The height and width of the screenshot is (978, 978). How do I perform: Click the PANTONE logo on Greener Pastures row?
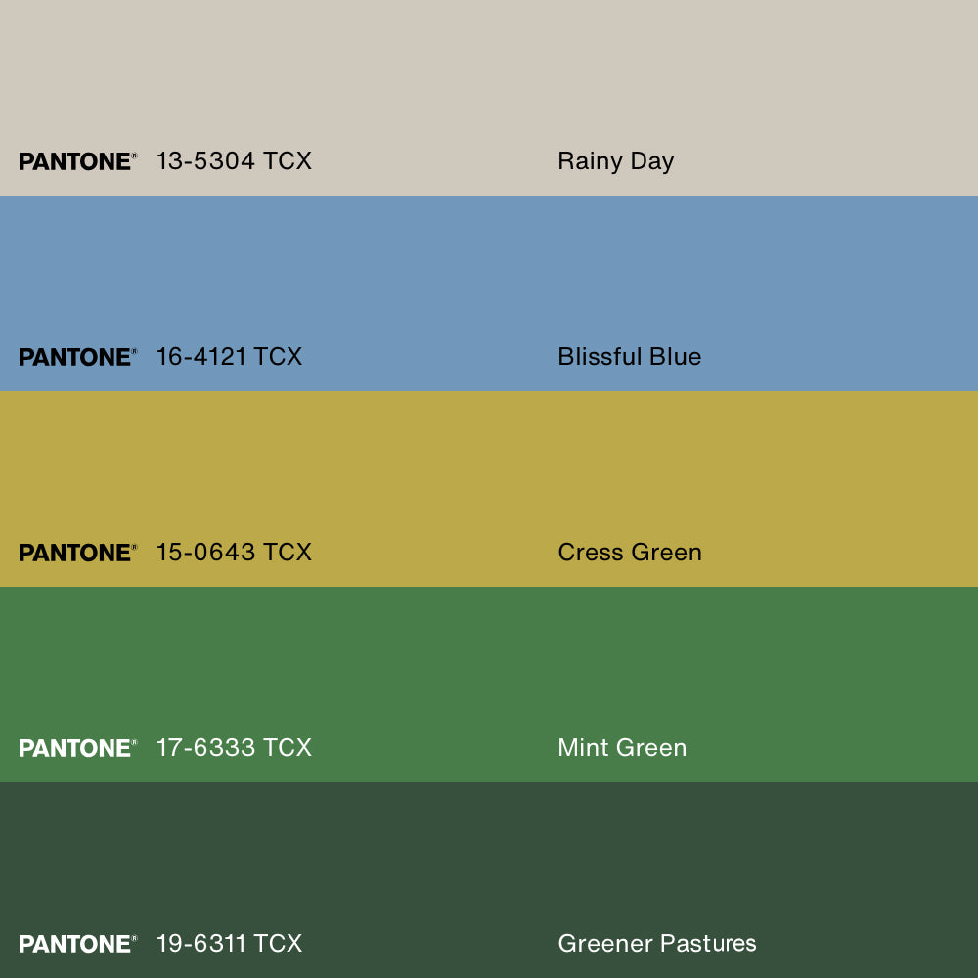coord(78,944)
